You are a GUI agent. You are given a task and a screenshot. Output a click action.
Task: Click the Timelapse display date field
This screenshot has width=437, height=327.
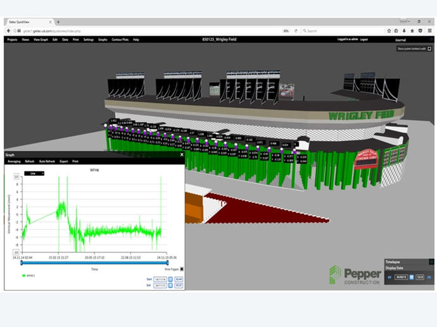tap(402, 277)
